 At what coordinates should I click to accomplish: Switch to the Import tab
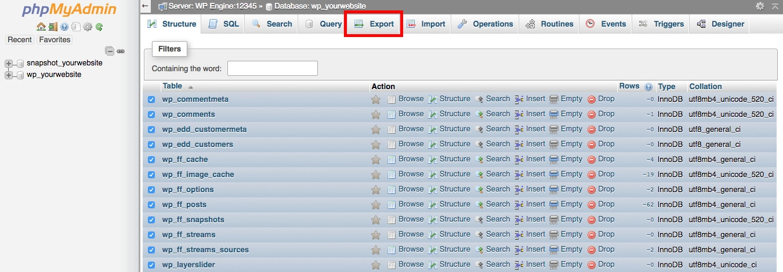point(426,24)
